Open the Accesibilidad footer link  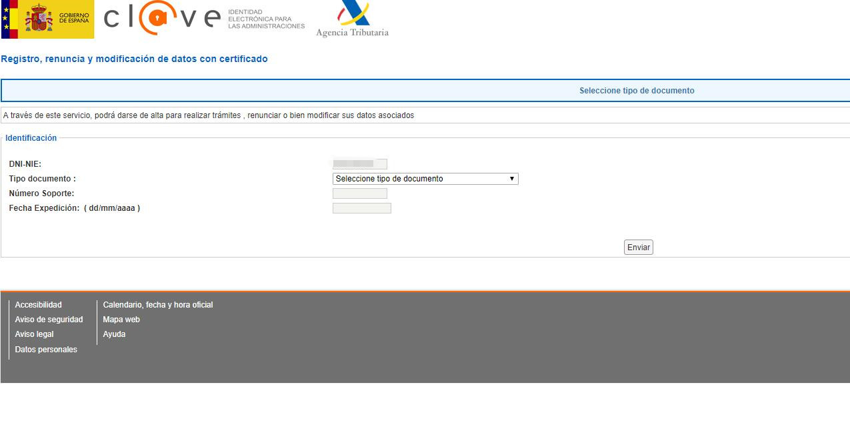(38, 305)
